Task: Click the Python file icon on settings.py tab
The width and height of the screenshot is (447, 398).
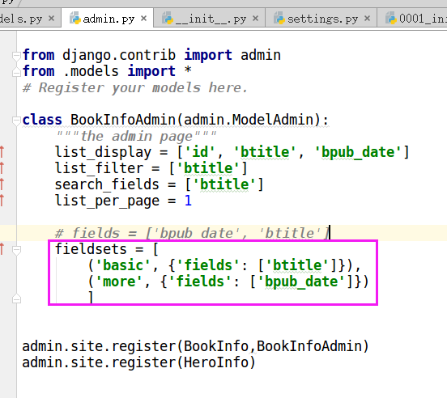Action: click(279, 18)
